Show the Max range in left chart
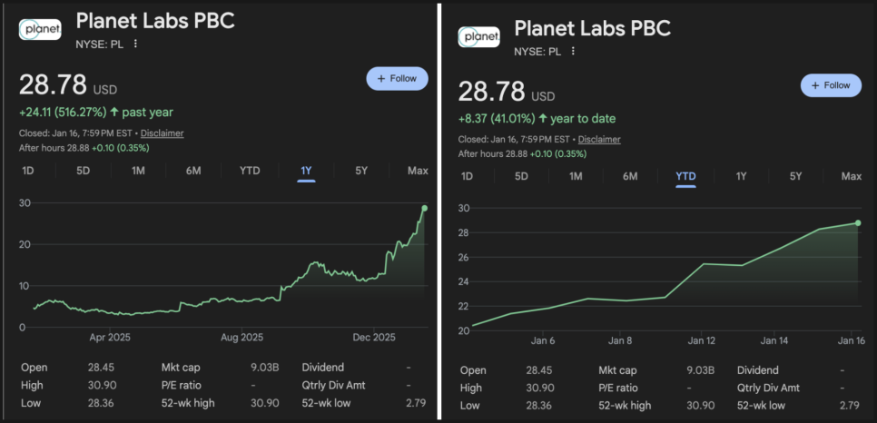Screen dimensions: 877x423 click(x=418, y=171)
